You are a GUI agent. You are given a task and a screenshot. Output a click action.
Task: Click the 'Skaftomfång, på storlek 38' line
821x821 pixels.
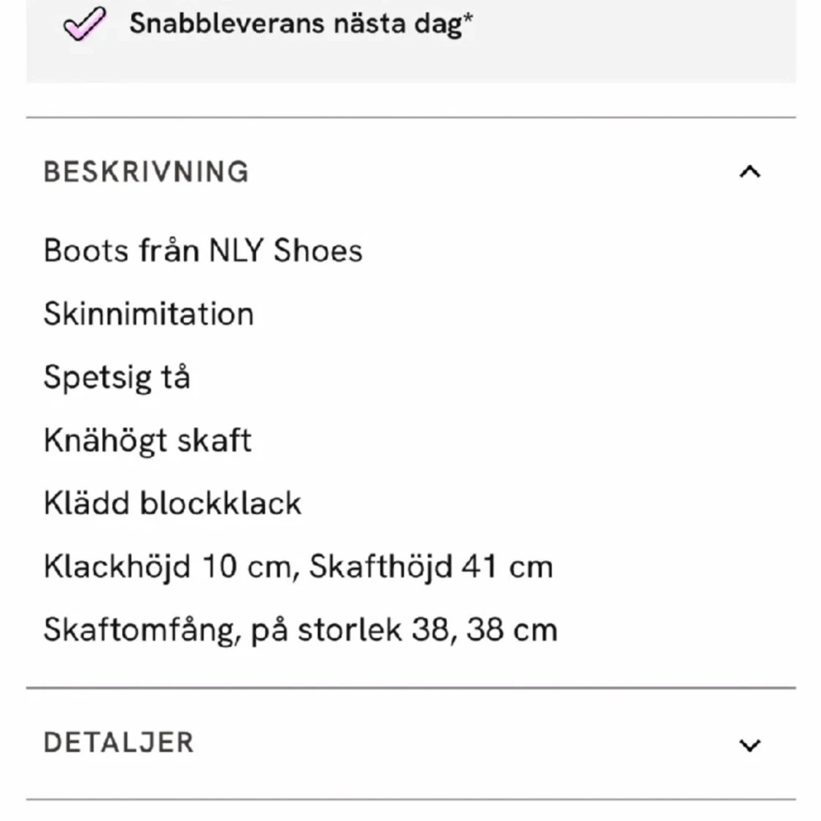coord(301,628)
